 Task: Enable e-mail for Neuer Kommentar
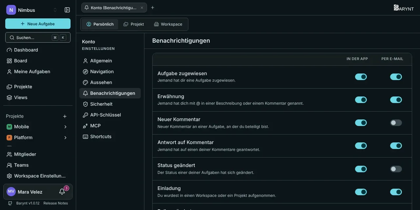(x=396, y=123)
